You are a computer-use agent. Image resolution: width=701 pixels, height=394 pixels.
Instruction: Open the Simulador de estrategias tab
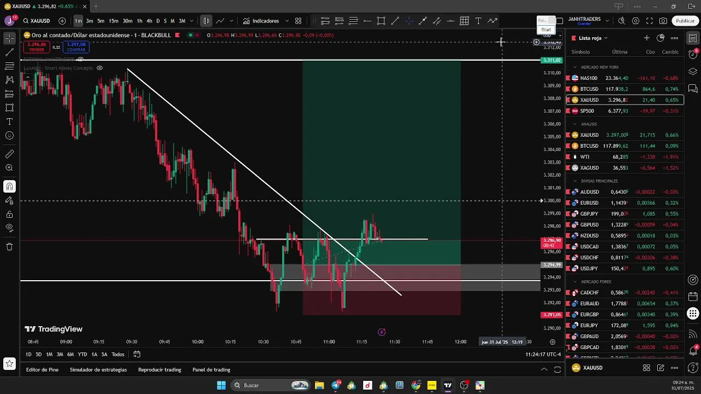[x=98, y=369]
